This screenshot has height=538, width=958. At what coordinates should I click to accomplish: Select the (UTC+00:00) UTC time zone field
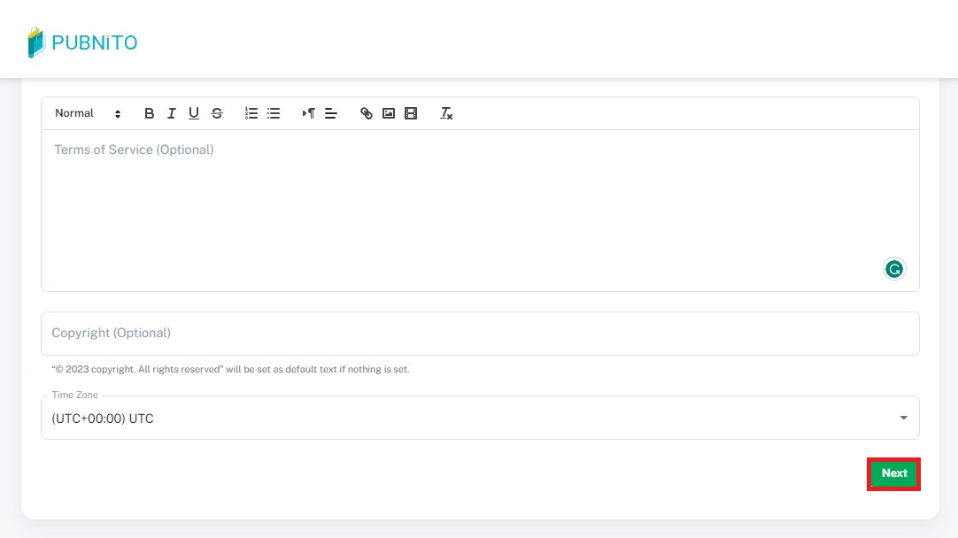pyautogui.click(x=443, y=419)
